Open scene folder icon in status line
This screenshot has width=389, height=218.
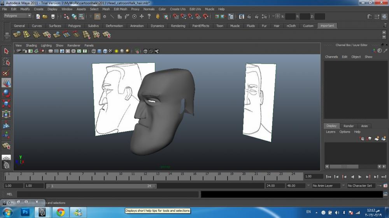(x=45, y=16)
